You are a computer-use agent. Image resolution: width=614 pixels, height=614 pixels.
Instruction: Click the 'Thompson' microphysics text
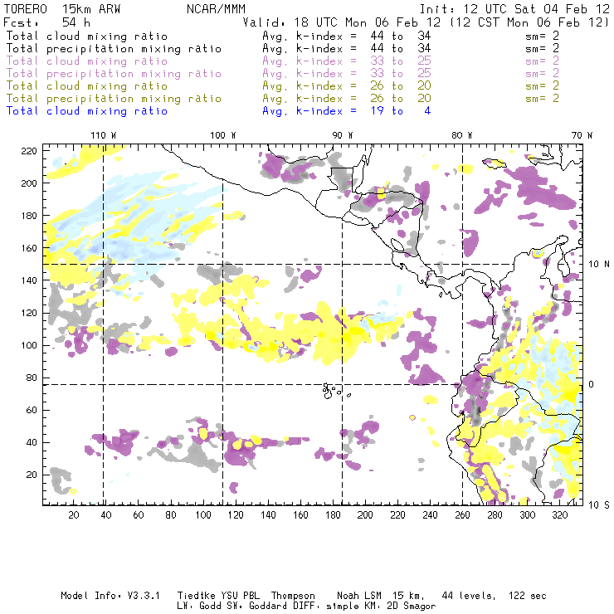click(x=293, y=596)
